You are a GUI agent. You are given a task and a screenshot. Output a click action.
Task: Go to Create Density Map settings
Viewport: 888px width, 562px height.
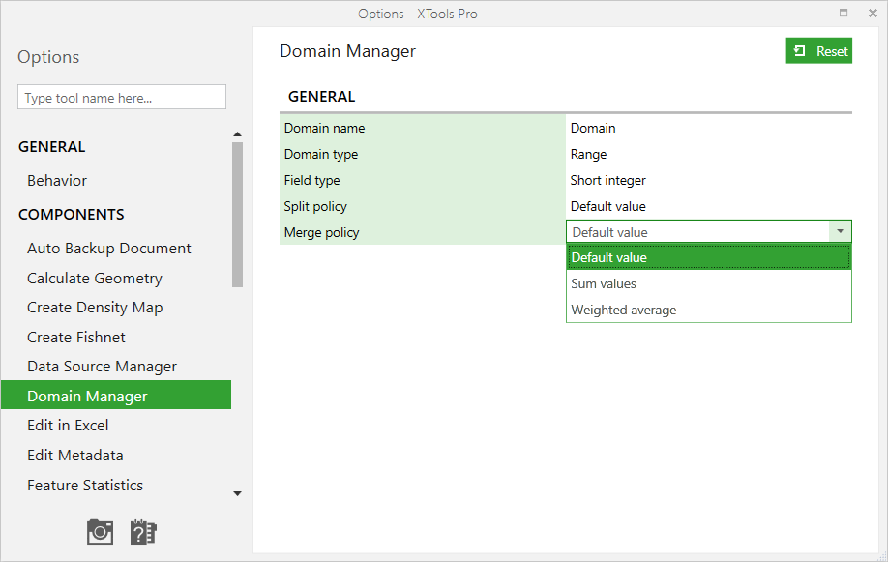pos(95,308)
